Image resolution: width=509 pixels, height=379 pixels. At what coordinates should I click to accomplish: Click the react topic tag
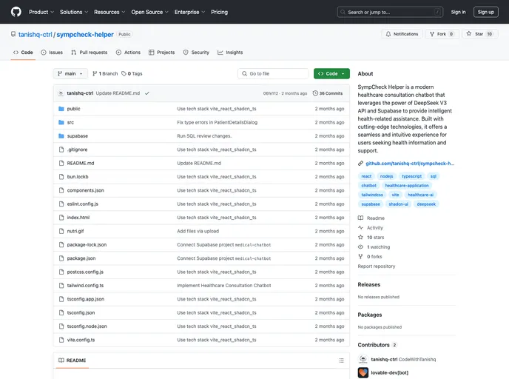pyautogui.click(x=366, y=176)
